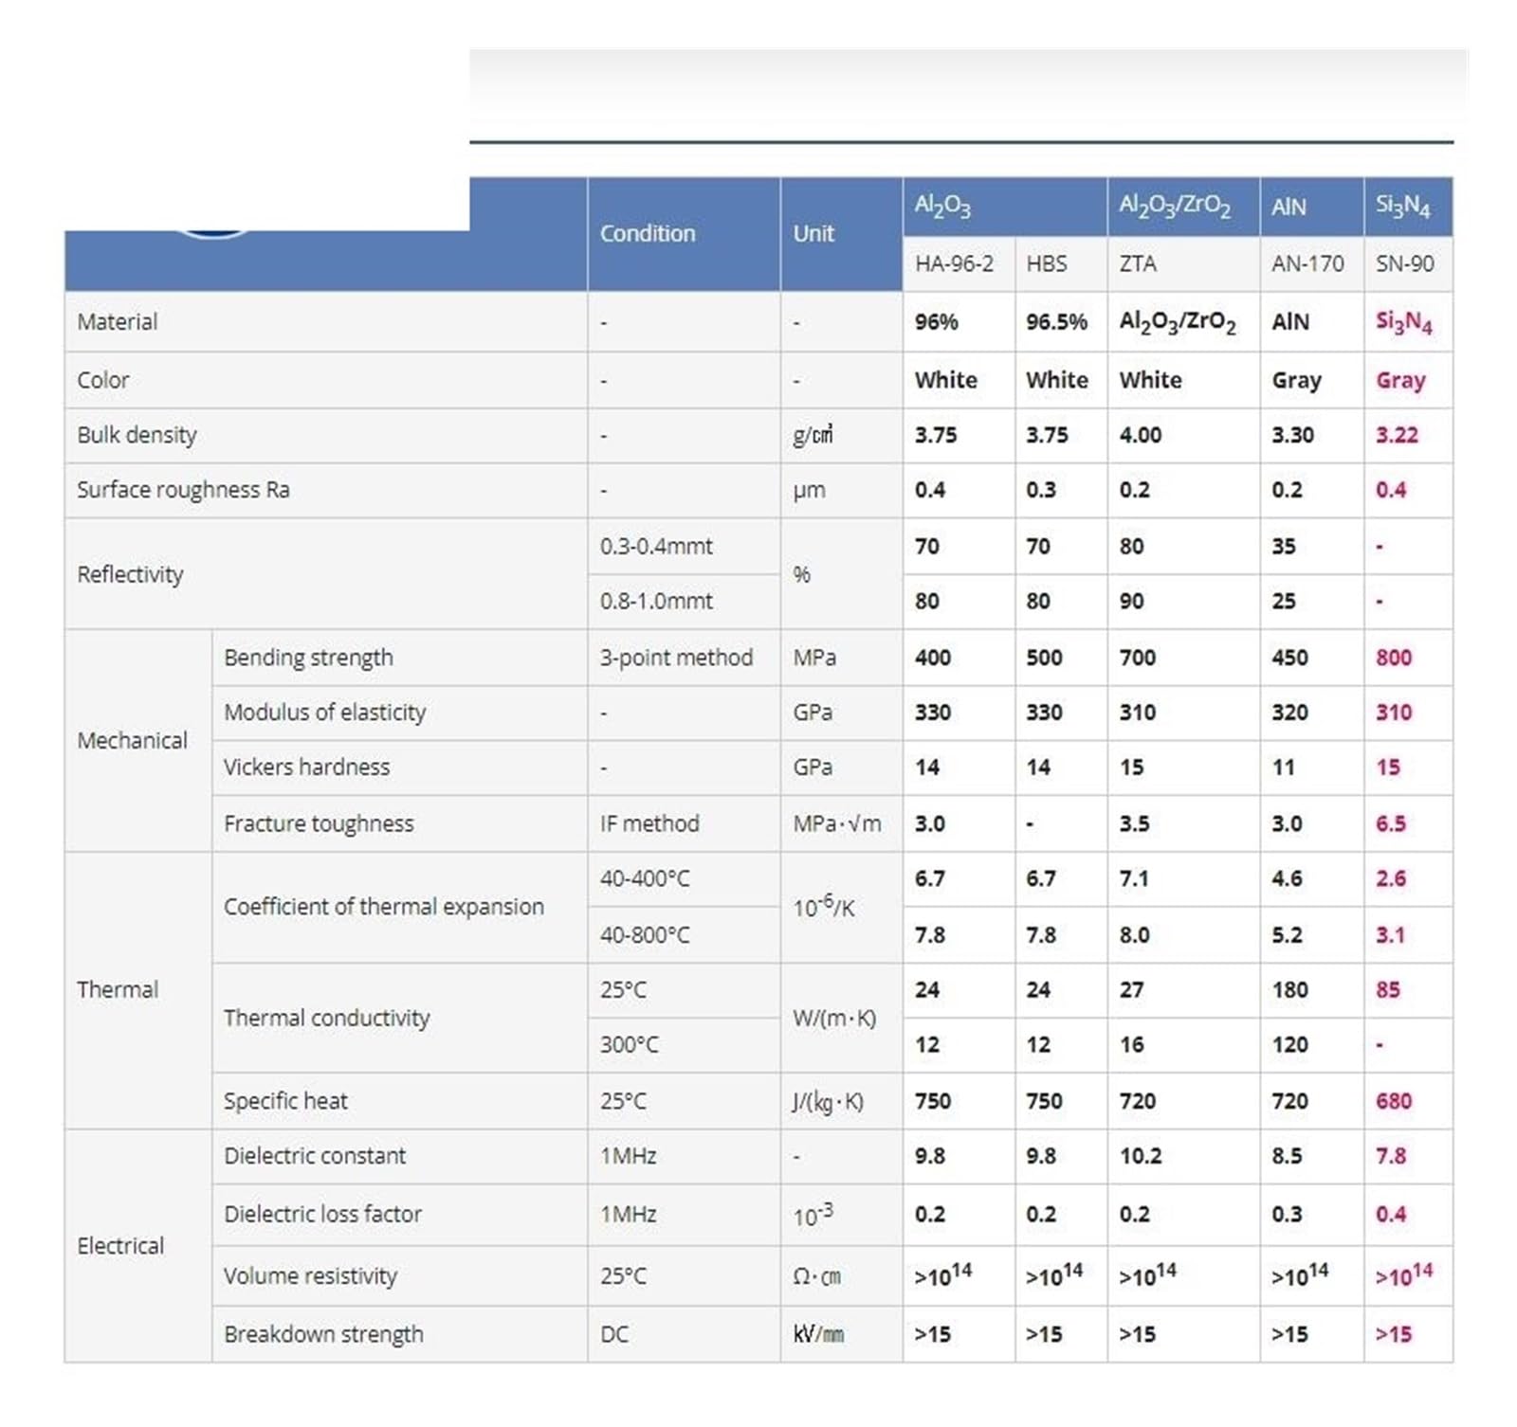The image size is (1517, 1427).
Task: Click the AlN thermal conductivity value 180
Action: tap(1289, 990)
